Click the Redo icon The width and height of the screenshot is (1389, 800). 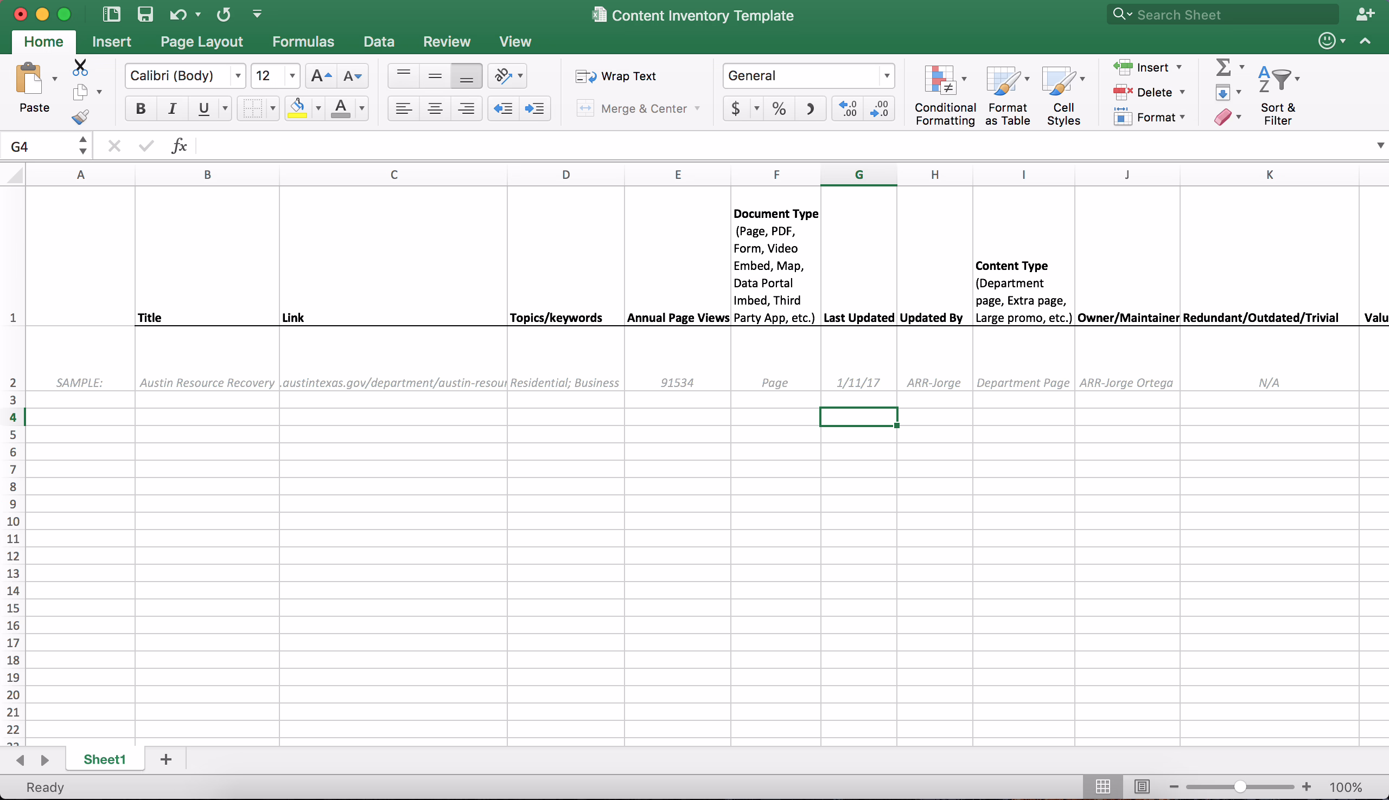point(223,14)
